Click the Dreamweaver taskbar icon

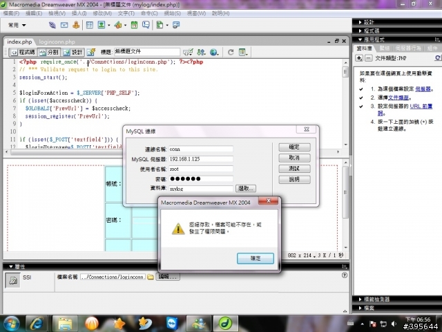pos(225,323)
